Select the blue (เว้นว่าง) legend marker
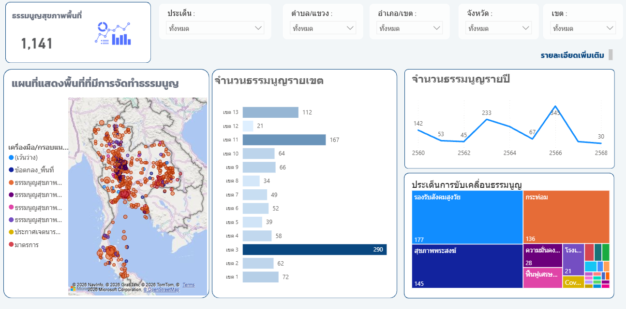This screenshot has height=309, width=626. click(11, 157)
